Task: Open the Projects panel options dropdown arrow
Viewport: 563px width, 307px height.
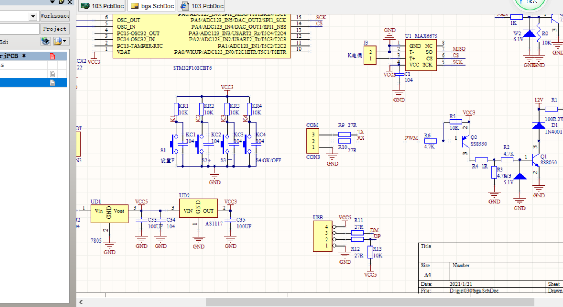Action: [x=52, y=2]
